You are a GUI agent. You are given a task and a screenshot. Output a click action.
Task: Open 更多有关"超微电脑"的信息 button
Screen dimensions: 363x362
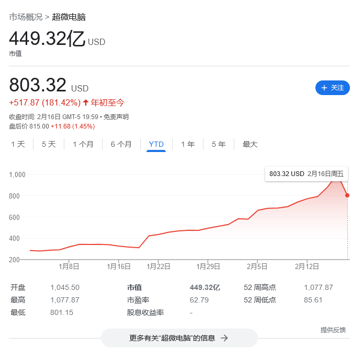point(179,338)
